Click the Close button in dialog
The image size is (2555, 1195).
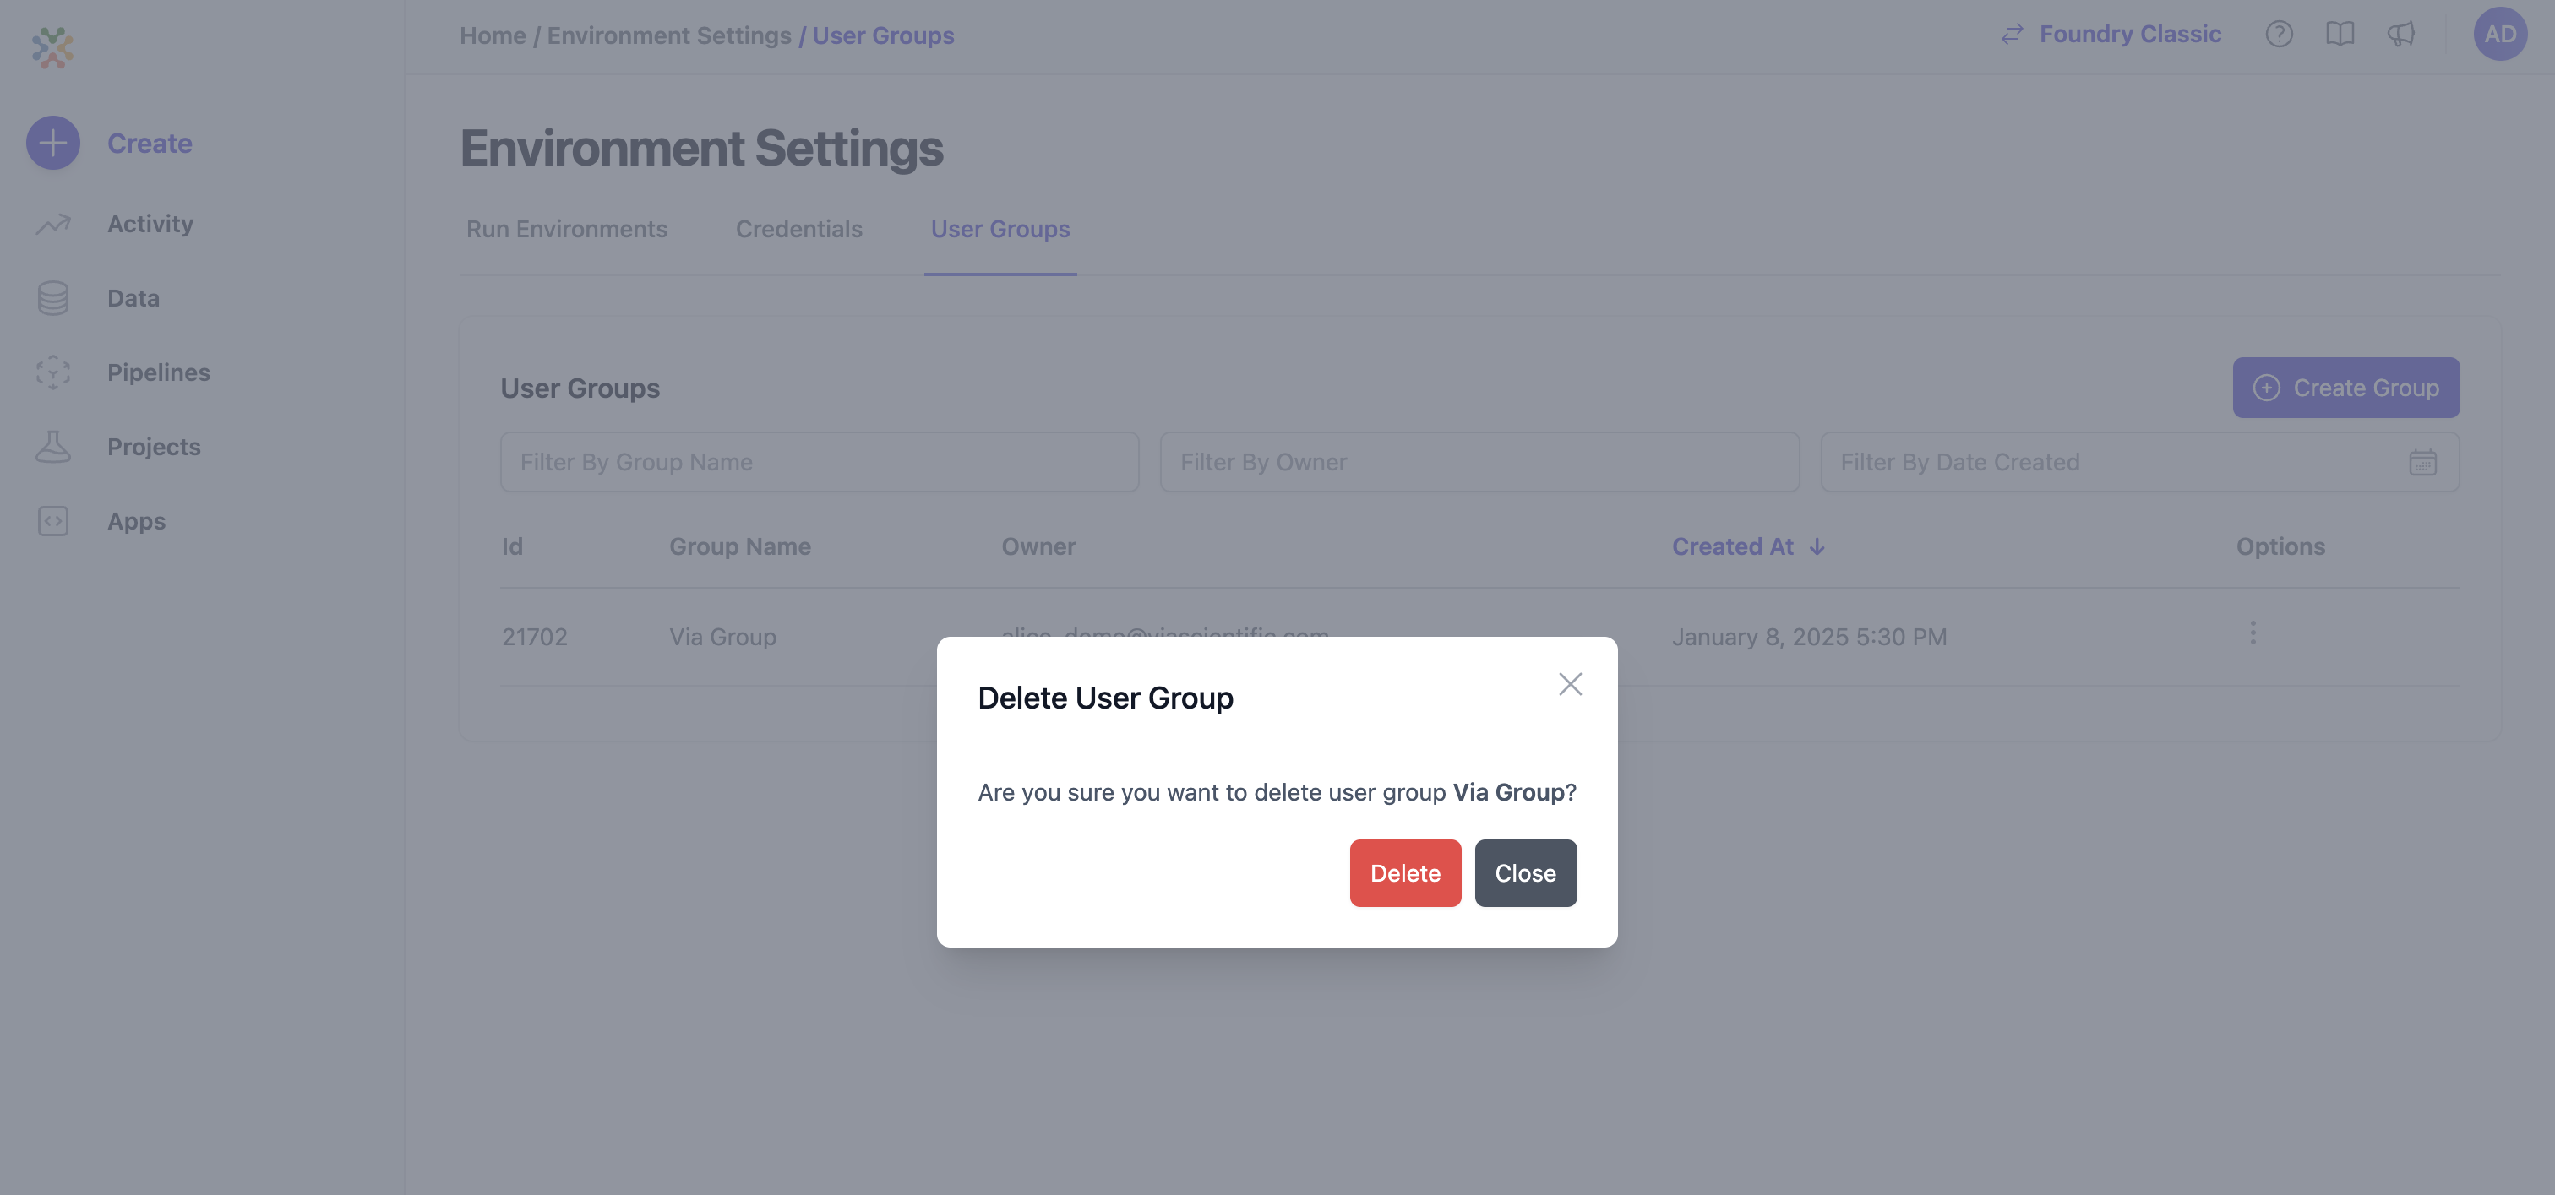point(1524,872)
